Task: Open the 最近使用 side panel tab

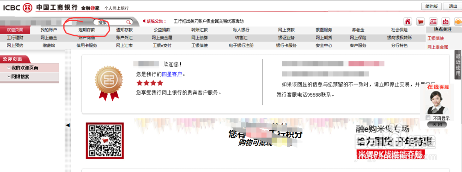Action: click(x=458, y=65)
